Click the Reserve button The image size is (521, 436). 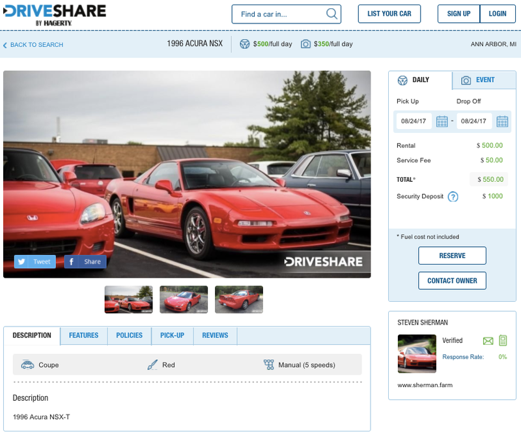(x=452, y=255)
